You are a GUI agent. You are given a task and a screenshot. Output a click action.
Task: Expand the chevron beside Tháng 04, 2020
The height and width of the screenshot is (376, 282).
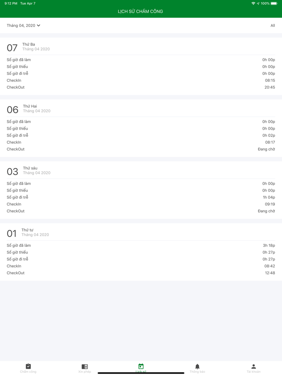(38, 25)
